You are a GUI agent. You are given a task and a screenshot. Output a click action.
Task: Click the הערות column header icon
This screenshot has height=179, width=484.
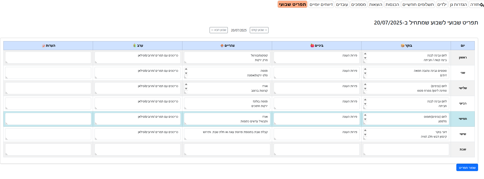(x=44, y=46)
